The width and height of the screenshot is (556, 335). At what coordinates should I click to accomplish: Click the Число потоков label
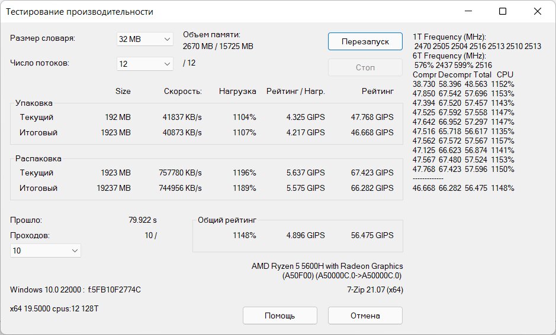(40, 63)
